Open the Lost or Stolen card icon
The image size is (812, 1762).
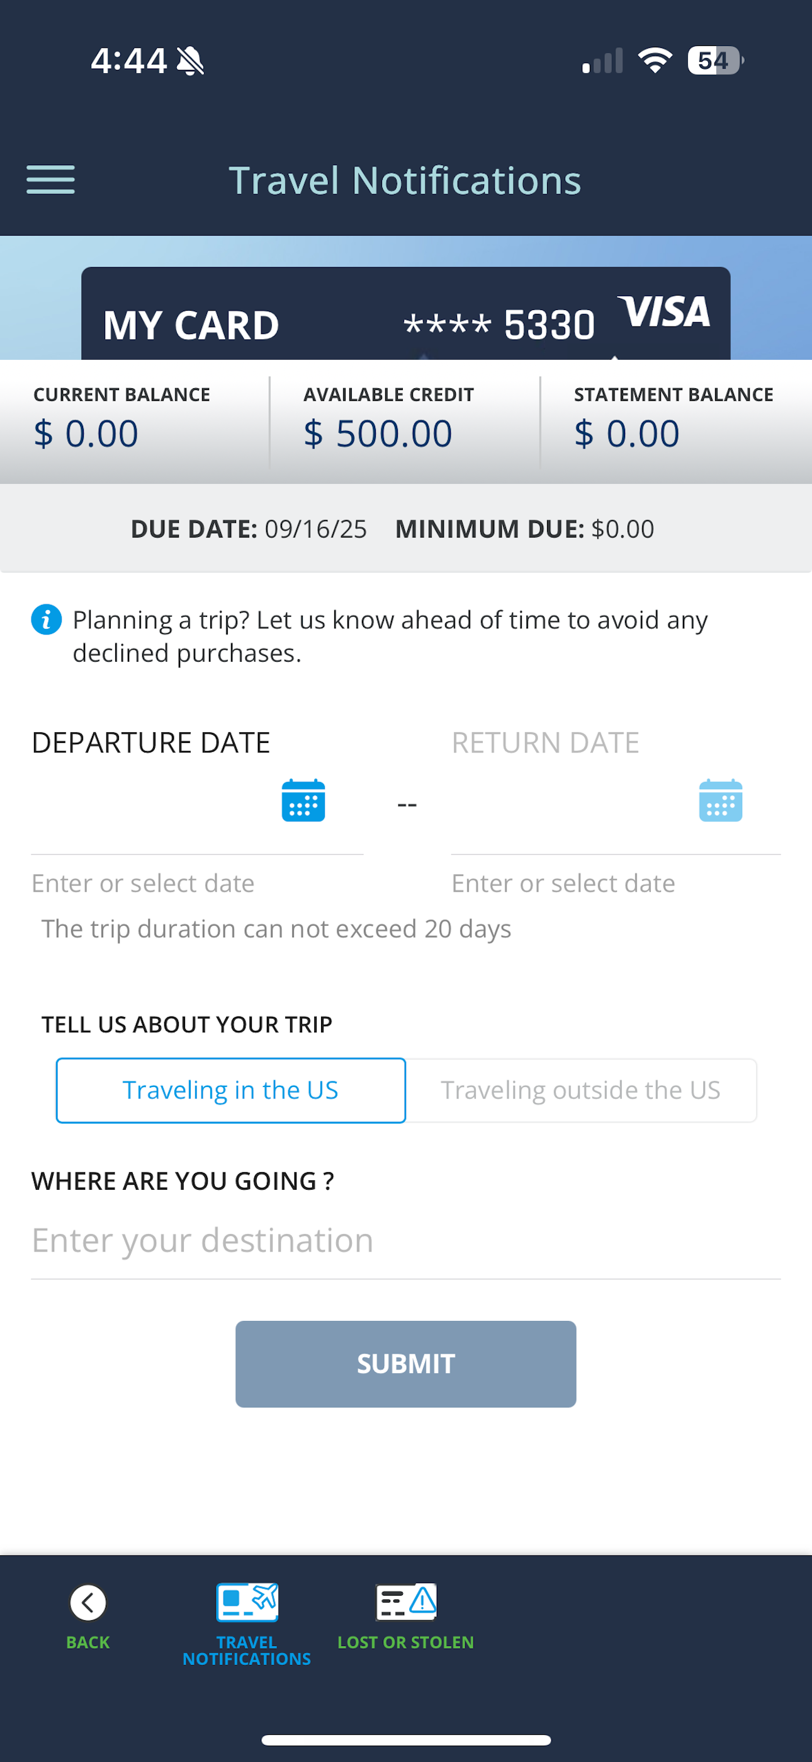tap(406, 1602)
